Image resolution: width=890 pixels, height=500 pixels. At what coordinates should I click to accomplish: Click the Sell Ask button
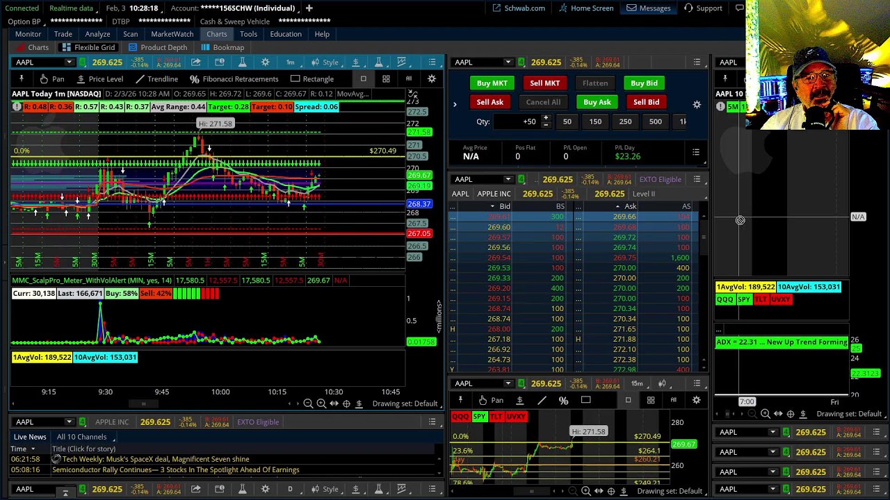(x=489, y=102)
